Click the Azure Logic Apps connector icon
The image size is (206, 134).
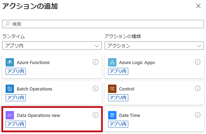(112, 62)
